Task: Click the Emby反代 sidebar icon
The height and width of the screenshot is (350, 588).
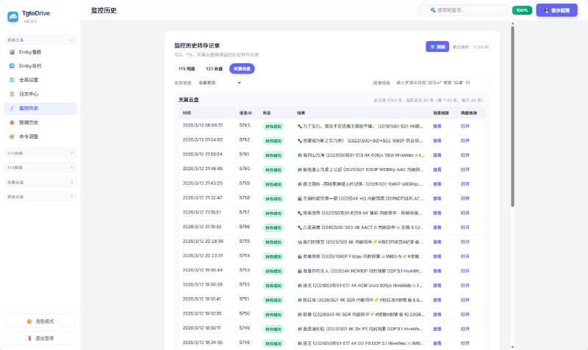Action: pos(12,66)
